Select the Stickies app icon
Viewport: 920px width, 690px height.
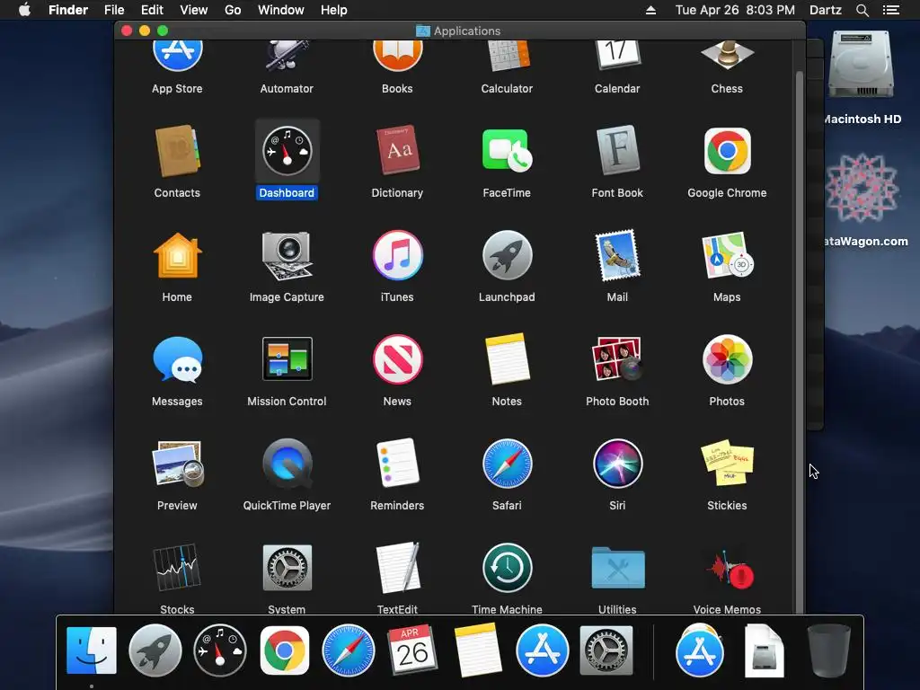[727, 463]
